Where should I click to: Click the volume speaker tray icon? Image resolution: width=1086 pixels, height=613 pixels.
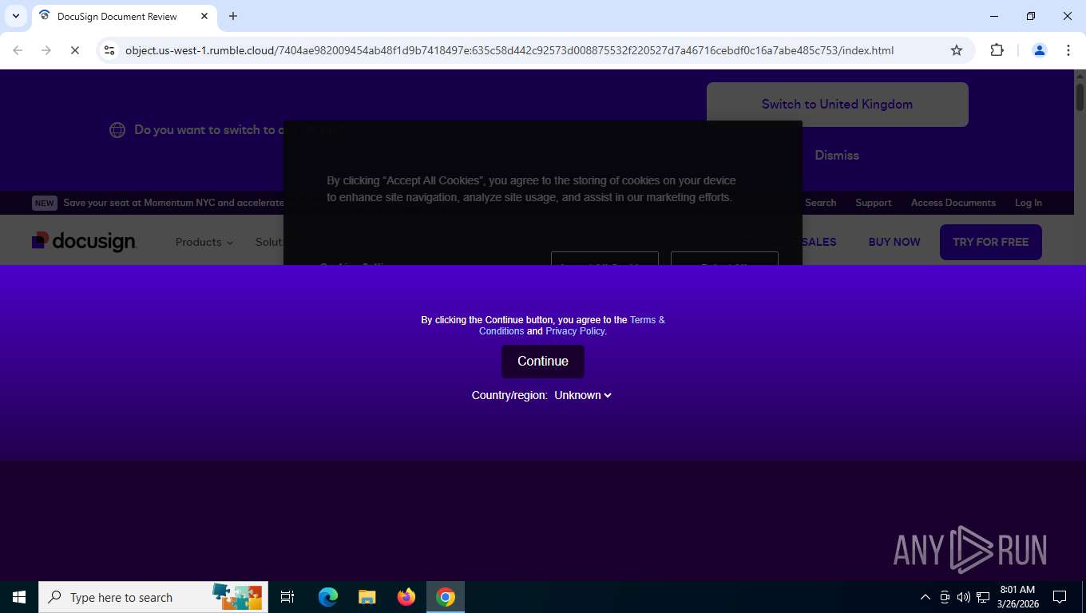(x=964, y=597)
